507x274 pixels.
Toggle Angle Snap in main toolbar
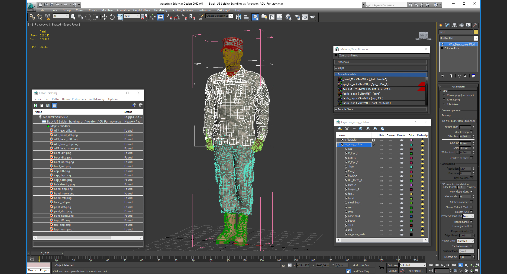coord(177,17)
